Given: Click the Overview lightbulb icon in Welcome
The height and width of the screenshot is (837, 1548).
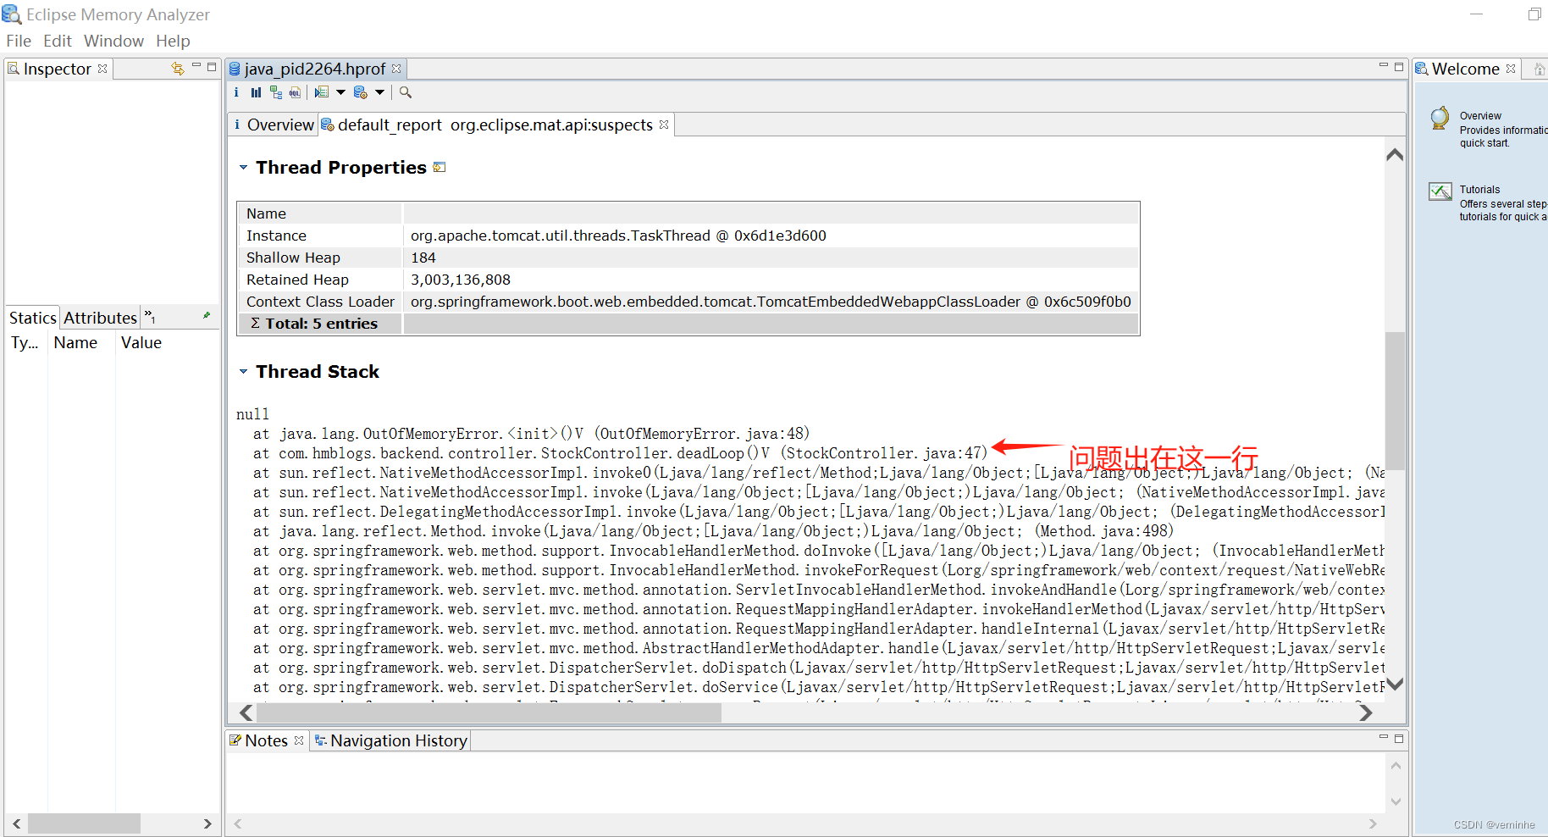Looking at the screenshot, I should pos(1440,119).
